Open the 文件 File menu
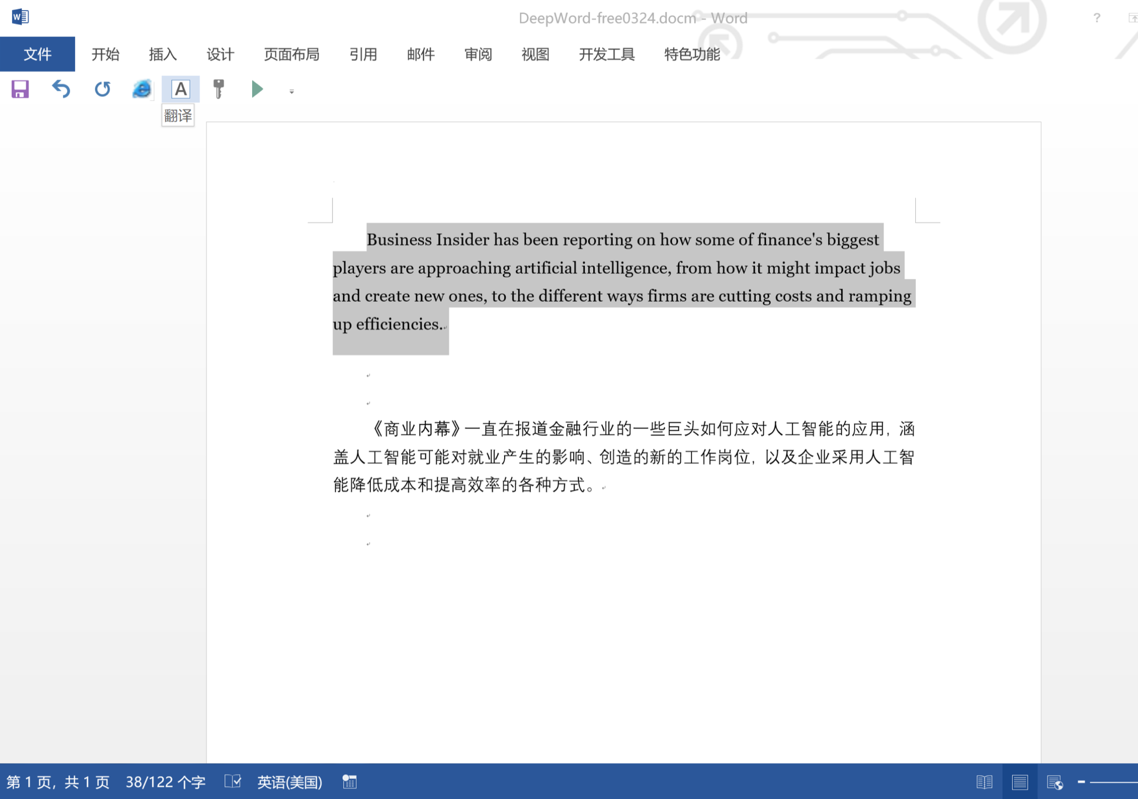Screen dimensions: 1138x799 37,54
